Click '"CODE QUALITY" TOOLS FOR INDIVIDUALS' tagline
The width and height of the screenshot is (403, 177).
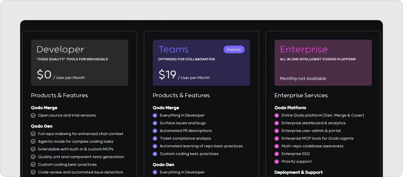(72, 59)
